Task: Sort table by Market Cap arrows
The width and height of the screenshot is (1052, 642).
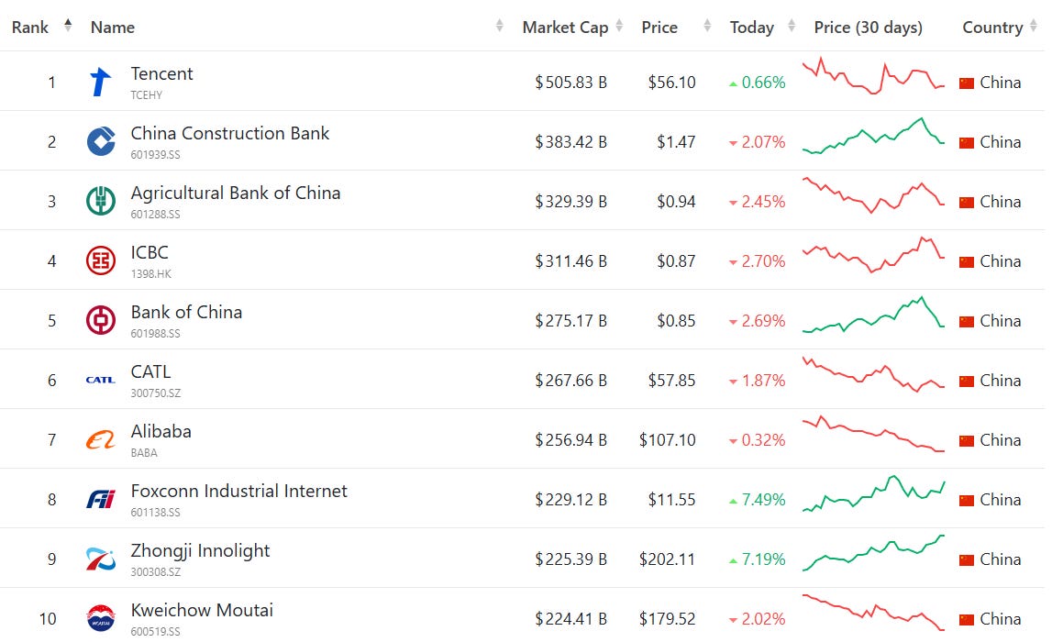Action: click(619, 27)
